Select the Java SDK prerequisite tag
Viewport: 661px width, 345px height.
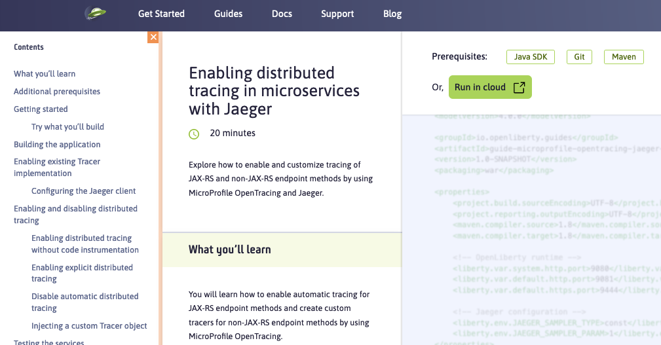click(x=531, y=57)
